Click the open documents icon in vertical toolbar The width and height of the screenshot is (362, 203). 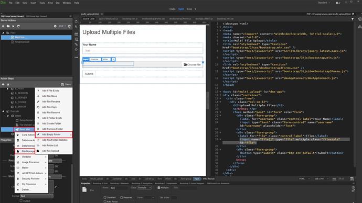point(76,21)
